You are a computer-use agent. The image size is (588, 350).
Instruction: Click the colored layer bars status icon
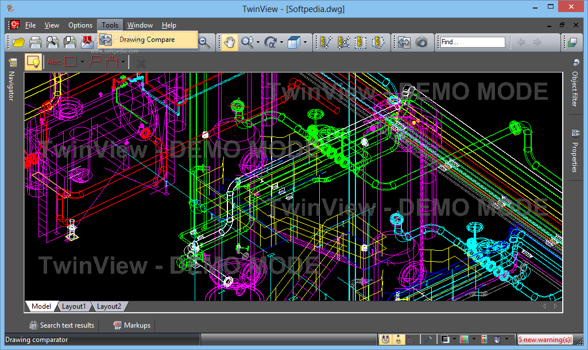tap(484, 340)
